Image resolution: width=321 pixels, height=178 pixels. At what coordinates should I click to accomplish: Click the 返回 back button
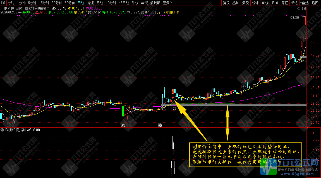pos(315,3)
